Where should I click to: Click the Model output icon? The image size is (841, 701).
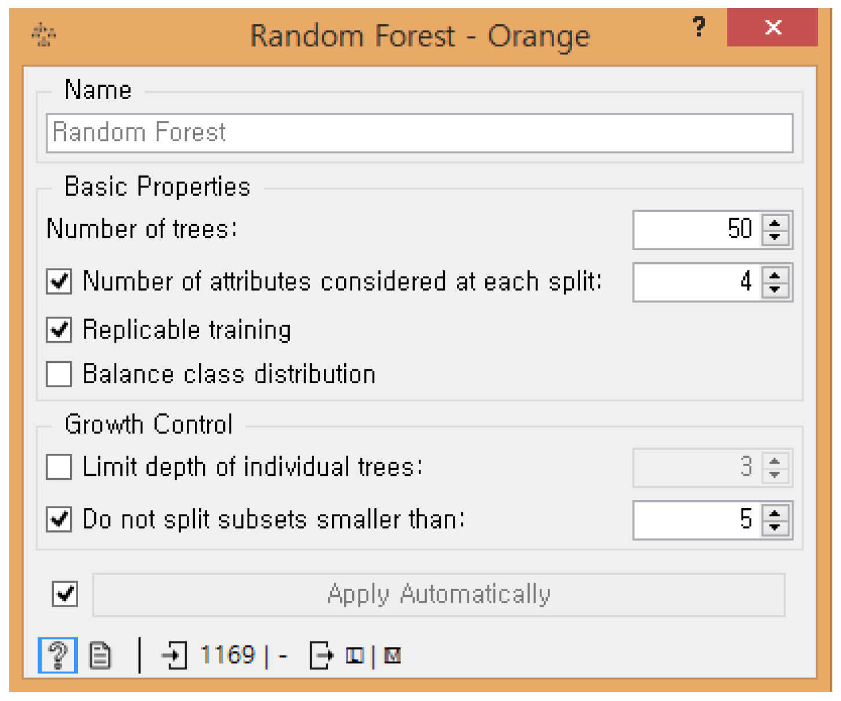(392, 656)
